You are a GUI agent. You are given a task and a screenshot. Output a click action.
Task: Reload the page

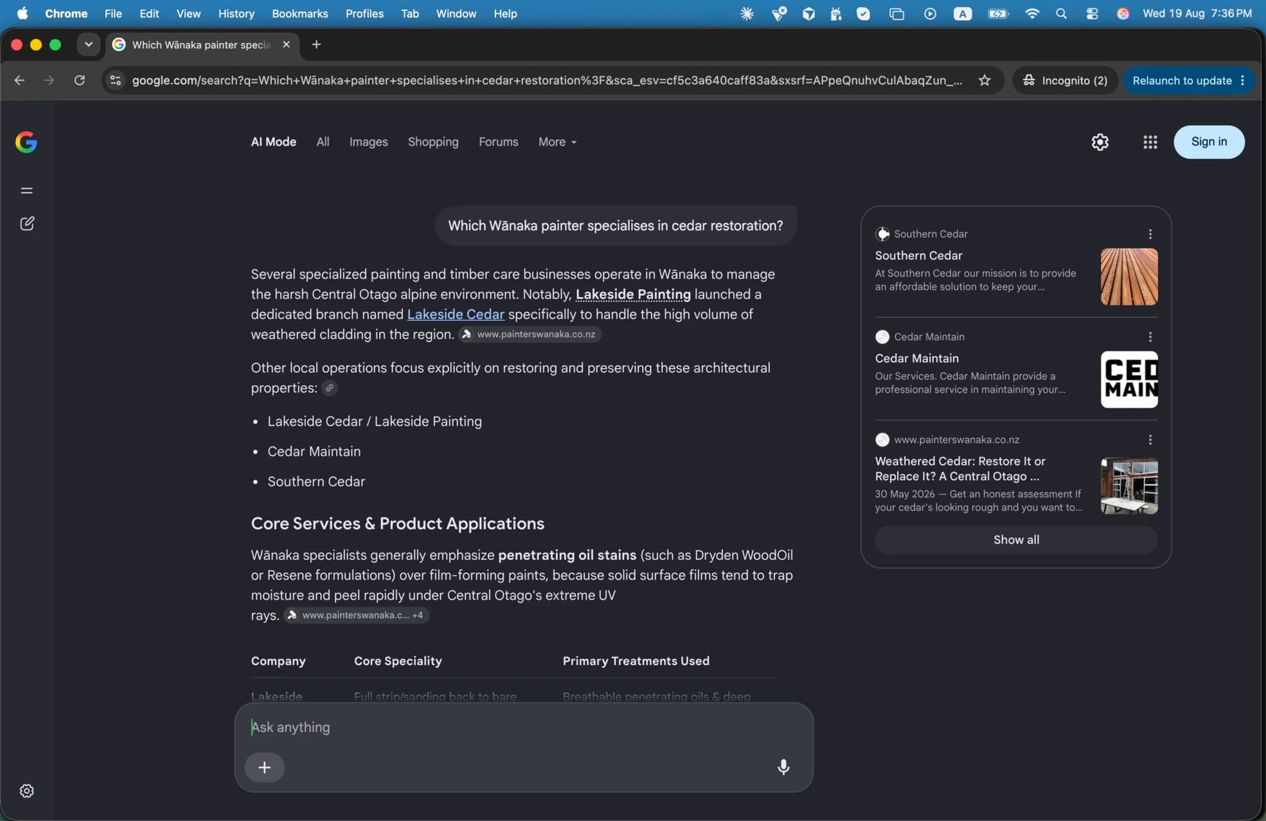[80, 80]
